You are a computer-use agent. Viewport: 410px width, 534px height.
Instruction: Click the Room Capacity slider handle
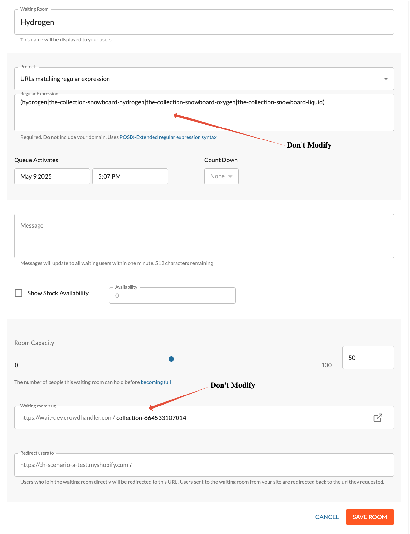[171, 359]
